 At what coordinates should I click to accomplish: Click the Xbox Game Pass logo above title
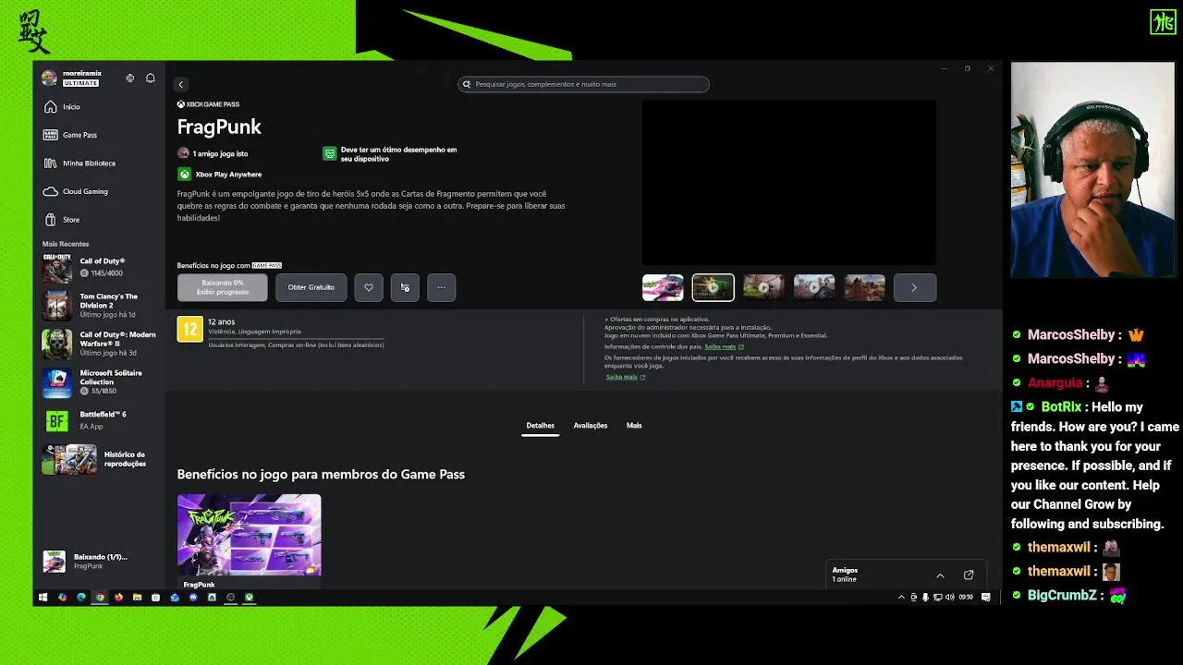point(208,104)
